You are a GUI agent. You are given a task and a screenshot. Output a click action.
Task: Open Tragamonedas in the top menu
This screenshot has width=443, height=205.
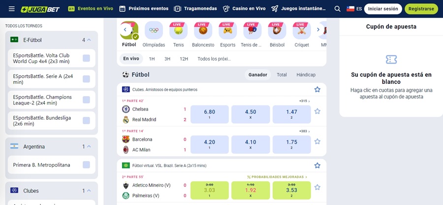coord(195,9)
